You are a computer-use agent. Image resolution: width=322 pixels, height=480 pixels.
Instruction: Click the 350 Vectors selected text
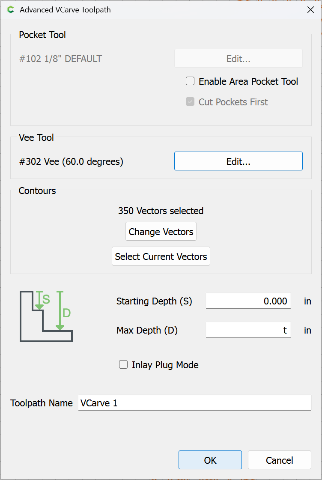pos(161,211)
